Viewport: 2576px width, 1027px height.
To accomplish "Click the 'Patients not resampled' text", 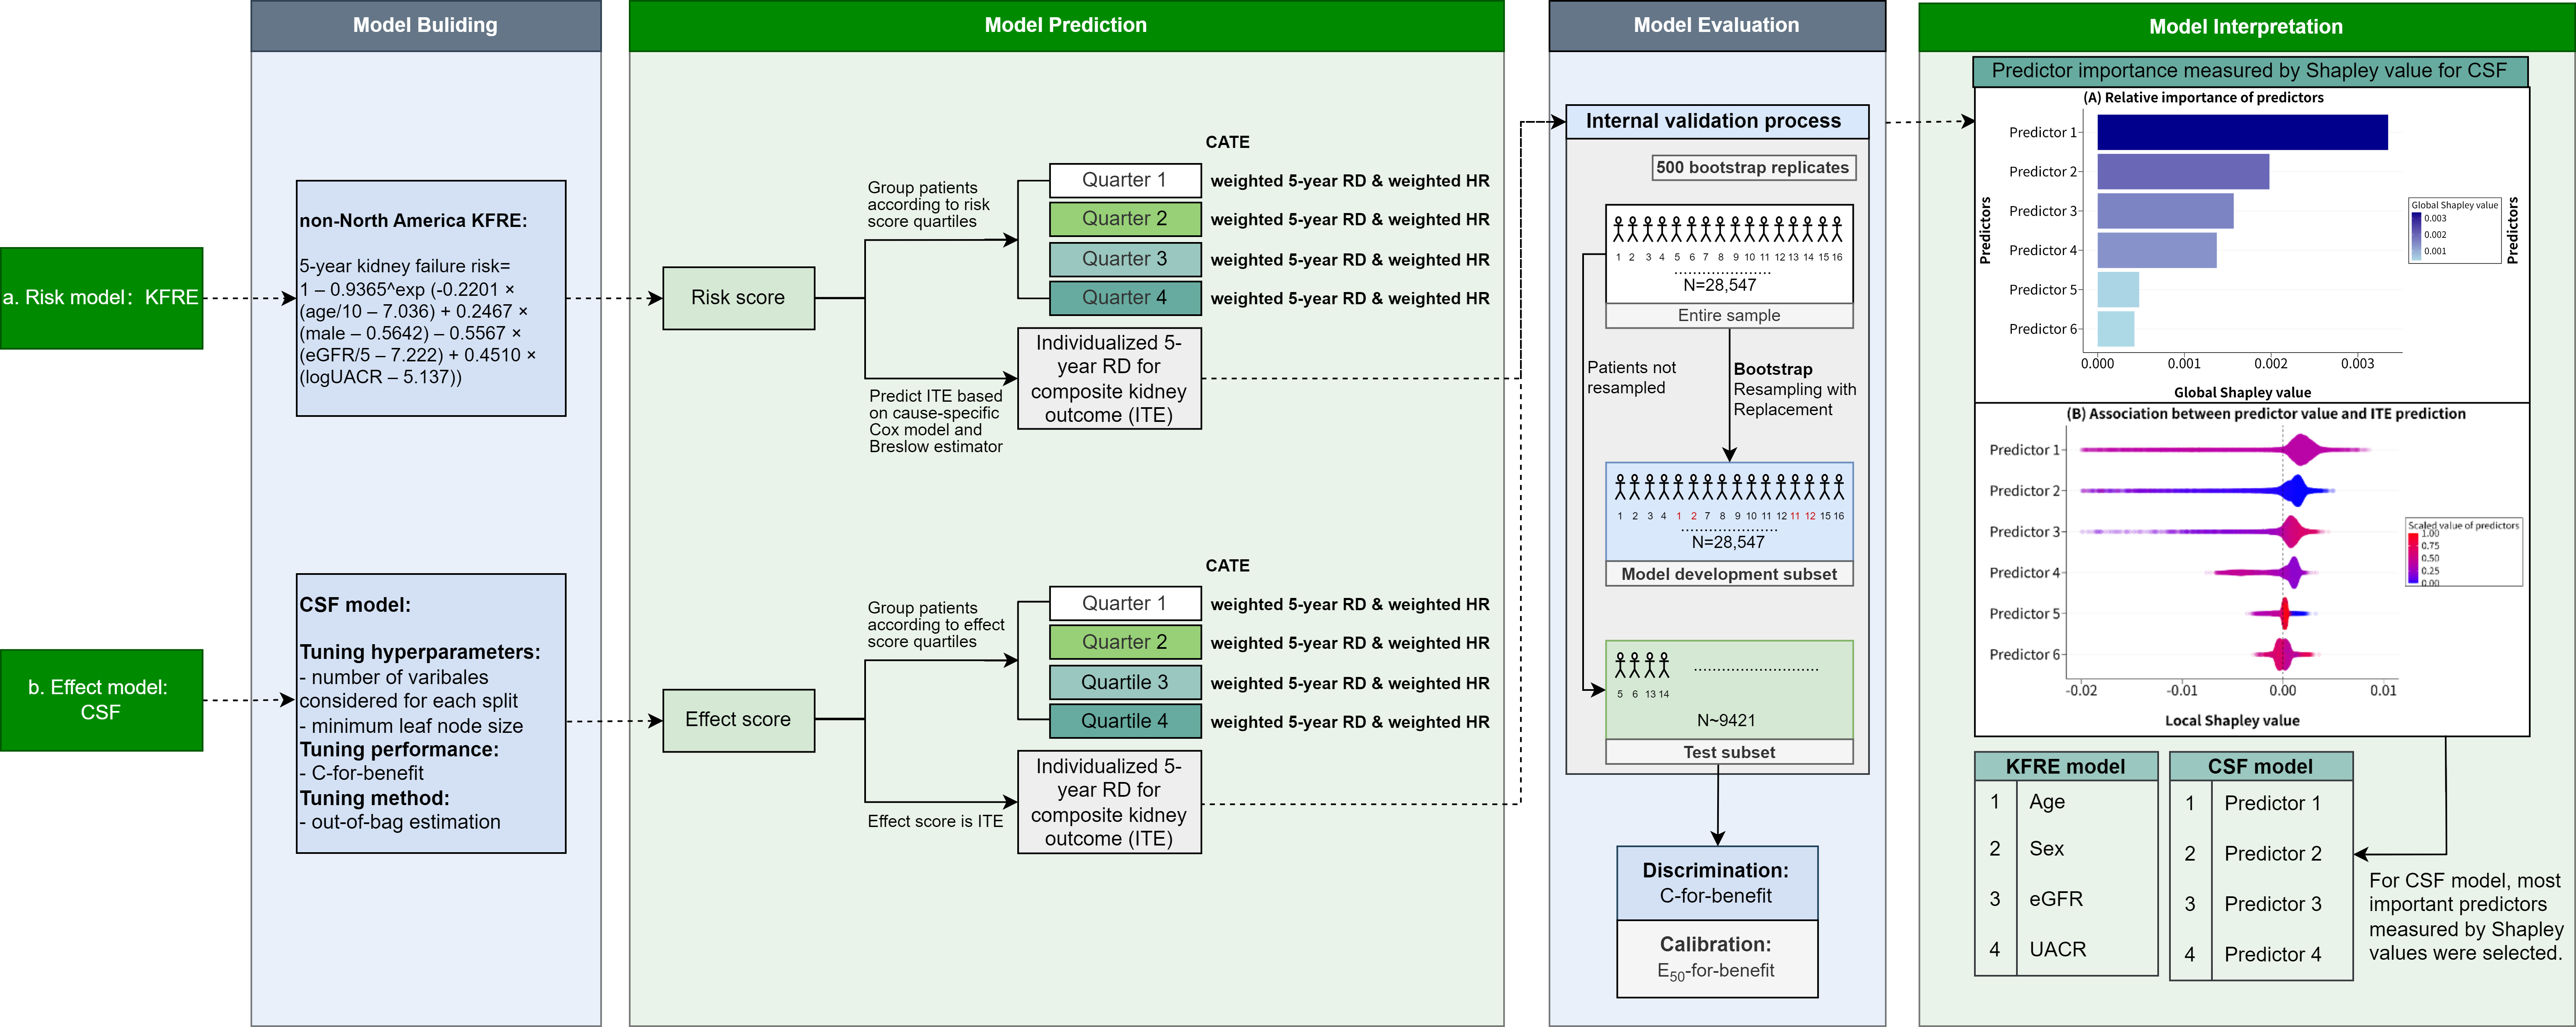I will click(x=1631, y=378).
